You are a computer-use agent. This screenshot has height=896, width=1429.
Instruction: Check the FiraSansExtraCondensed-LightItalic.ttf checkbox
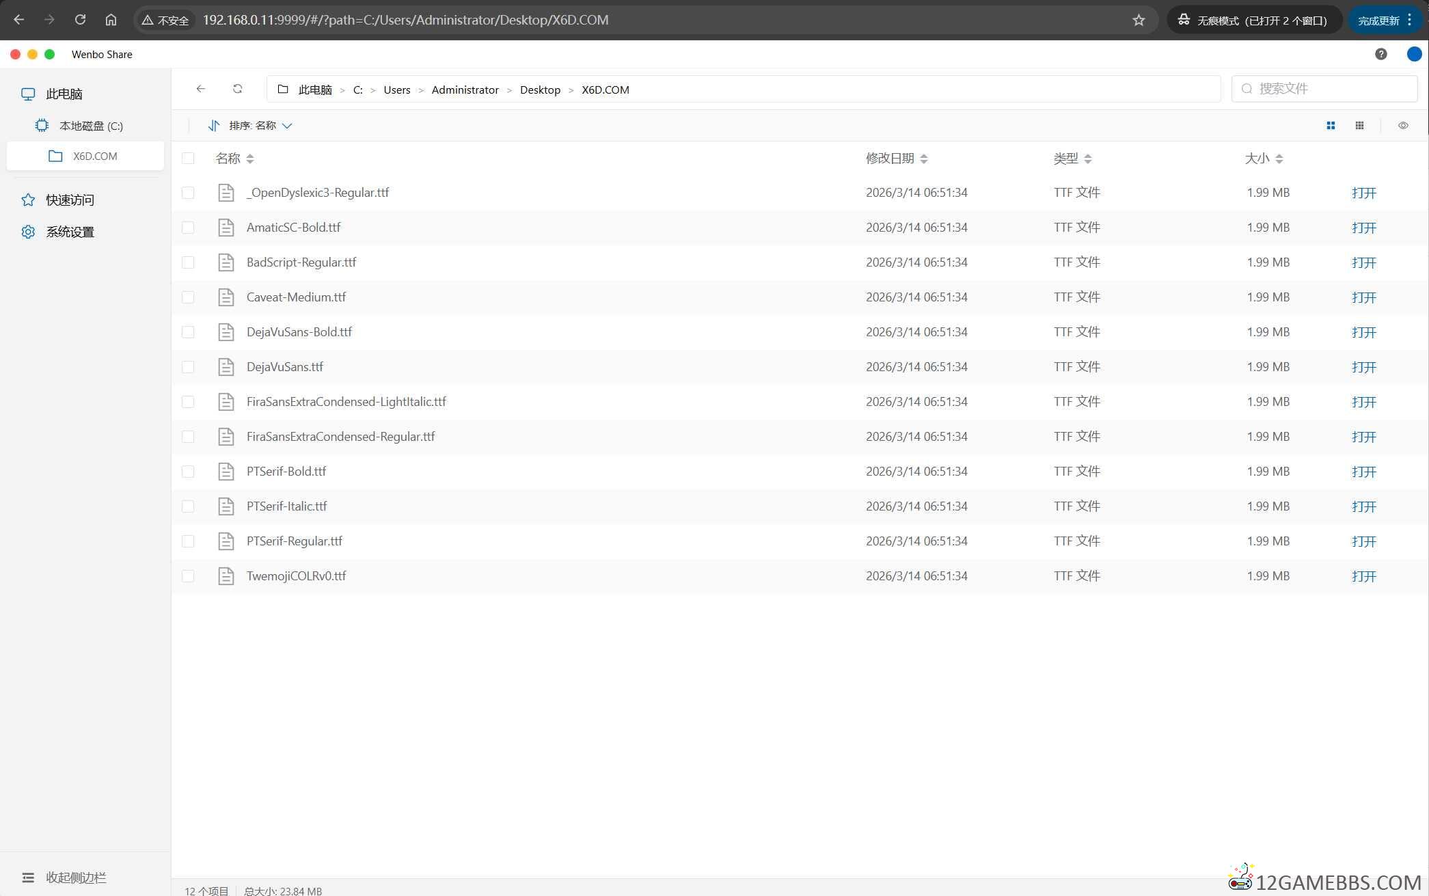click(x=188, y=402)
